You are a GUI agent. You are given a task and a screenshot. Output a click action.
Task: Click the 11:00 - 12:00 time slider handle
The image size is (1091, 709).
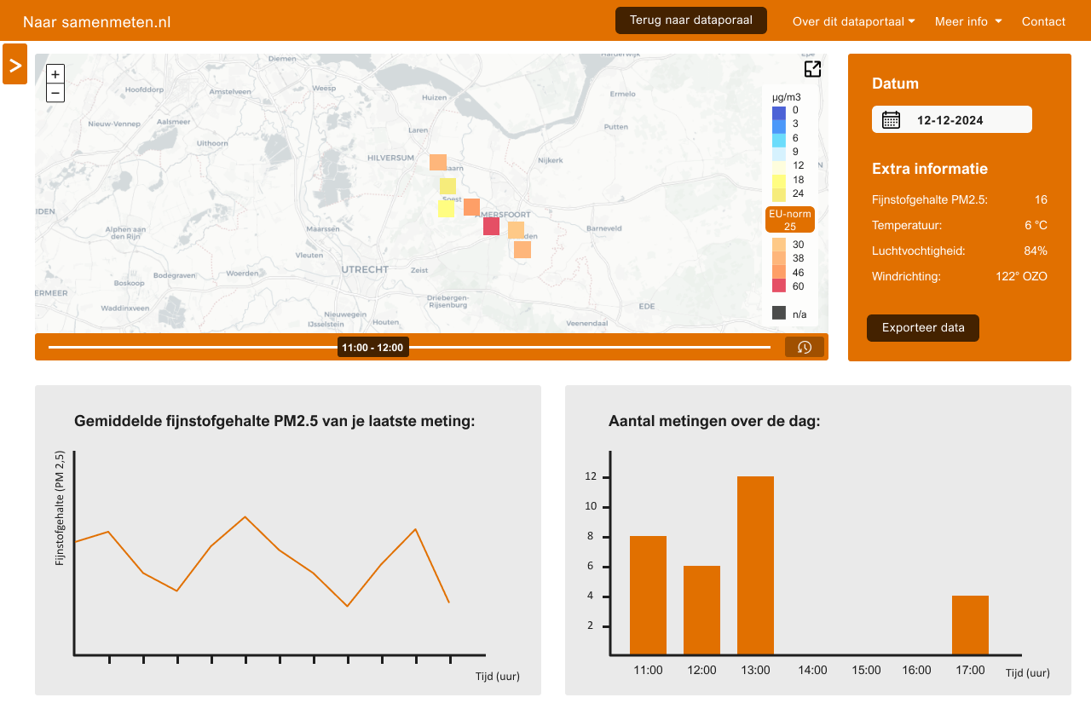(372, 348)
